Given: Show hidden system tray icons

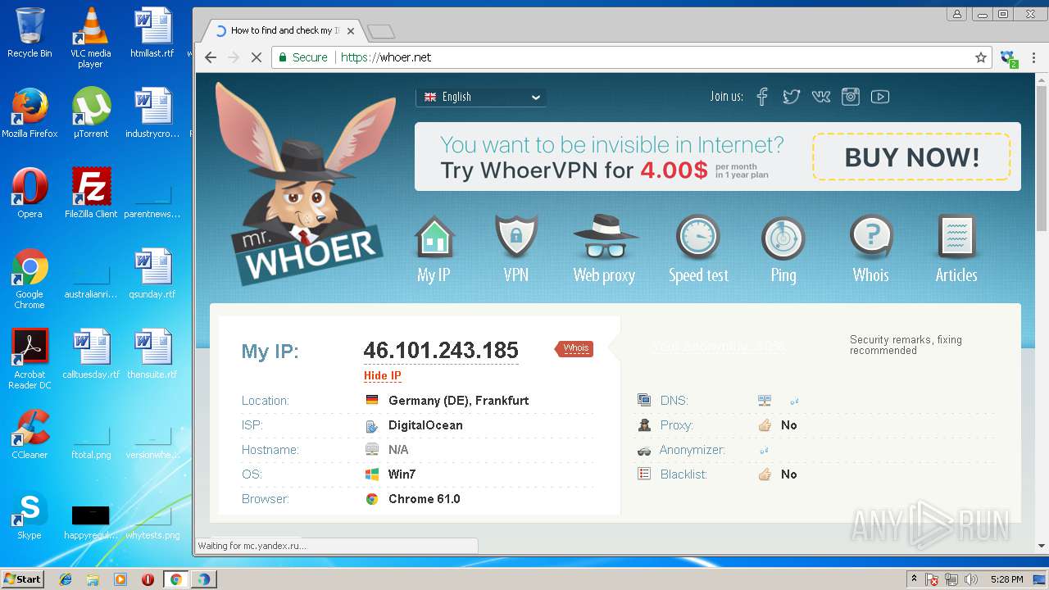Looking at the screenshot, I should [914, 579].
